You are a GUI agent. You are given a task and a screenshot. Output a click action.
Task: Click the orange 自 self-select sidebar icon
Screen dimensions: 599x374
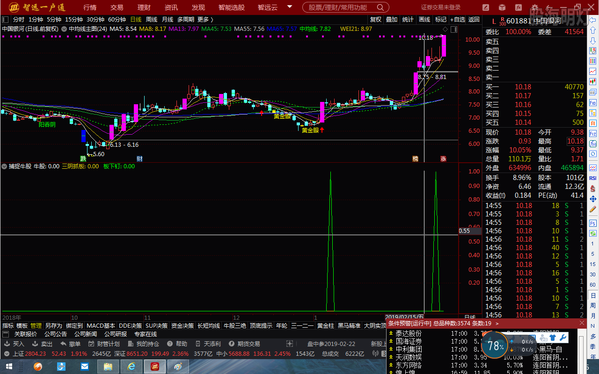593,123
